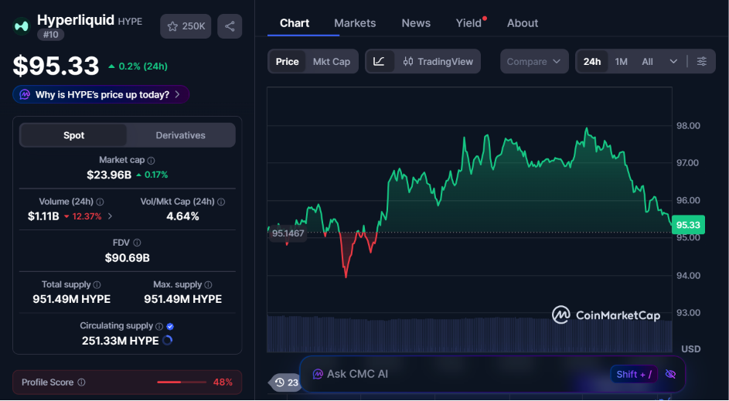The image size is (729, 401).
Task: Click Volume (24h) info icon
Action: point(100,202)
